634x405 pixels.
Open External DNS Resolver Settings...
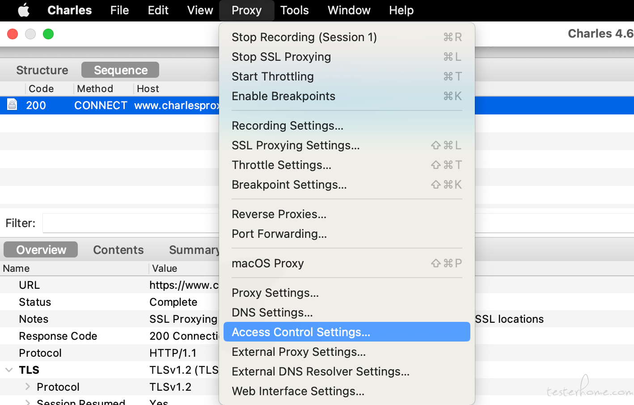(347, 371)
